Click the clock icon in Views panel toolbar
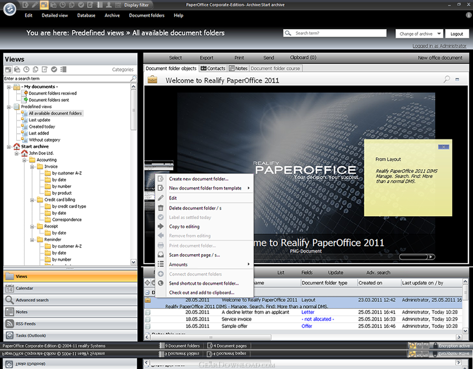Screen dimensions: 473x369 tap(27, 69)
